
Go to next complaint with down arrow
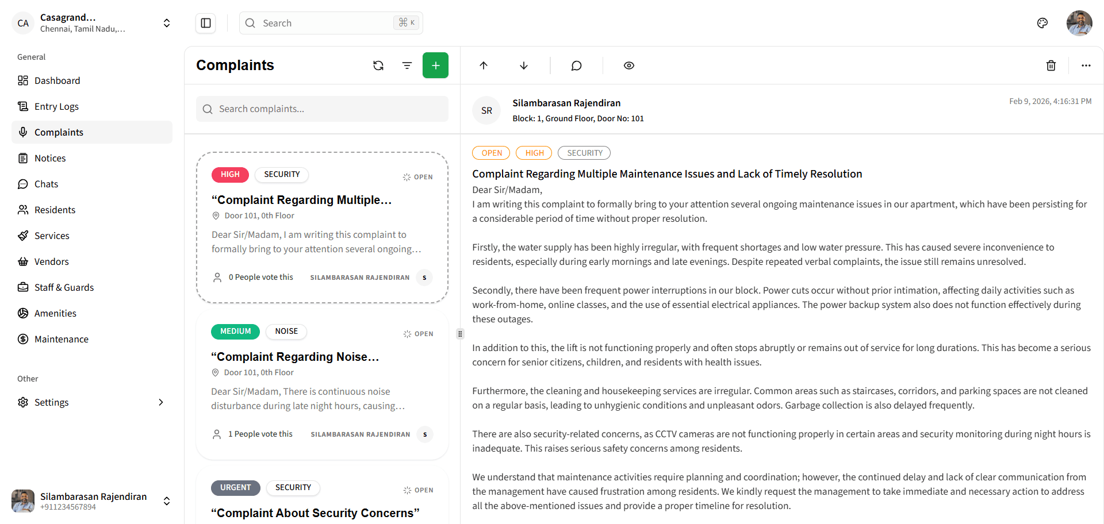524,65
